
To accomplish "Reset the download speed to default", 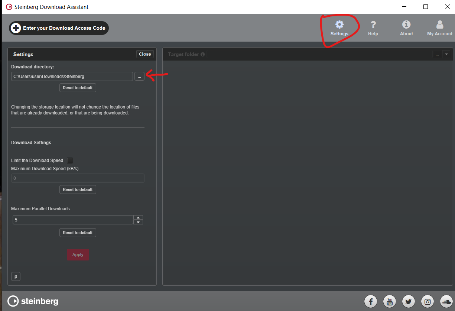I will click(x=78, y=189).
